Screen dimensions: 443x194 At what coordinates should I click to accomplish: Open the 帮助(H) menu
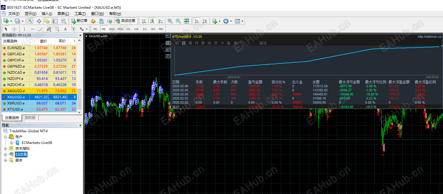point(115,14)
